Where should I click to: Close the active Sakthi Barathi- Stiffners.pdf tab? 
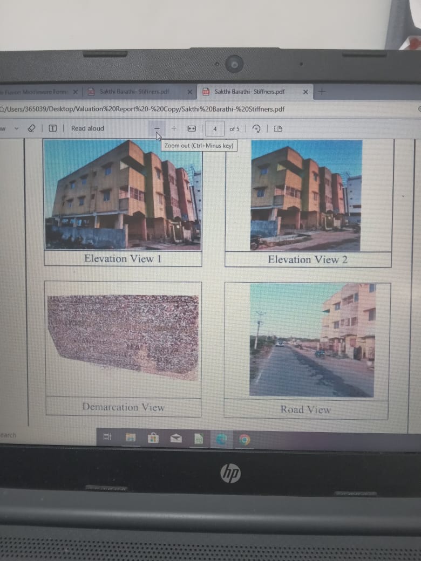[305, 92]
